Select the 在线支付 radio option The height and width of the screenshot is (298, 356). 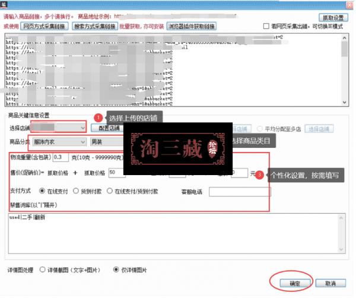[43, 192]
